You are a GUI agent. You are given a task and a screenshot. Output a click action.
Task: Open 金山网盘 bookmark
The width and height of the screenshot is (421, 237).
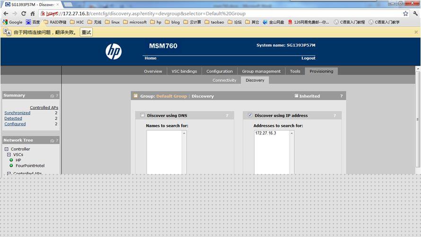[x=273, y=22]
